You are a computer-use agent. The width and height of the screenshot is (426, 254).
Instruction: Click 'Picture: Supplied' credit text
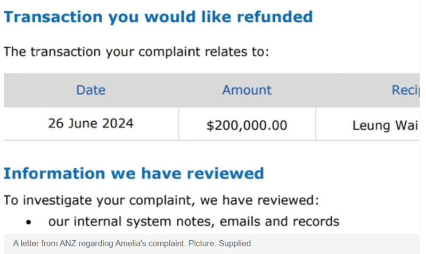[x=219, y=243]
